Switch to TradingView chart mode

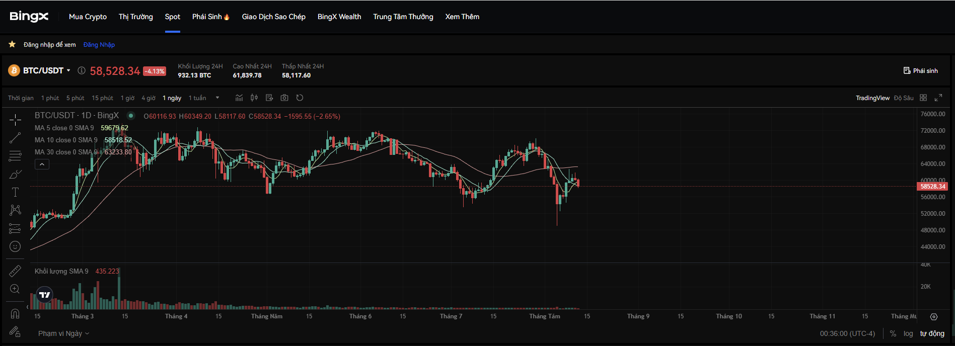click(x=872, y=98)
